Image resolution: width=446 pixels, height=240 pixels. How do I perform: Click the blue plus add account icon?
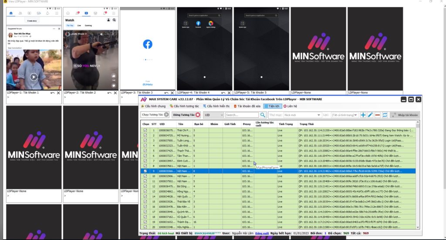[363, 115]
